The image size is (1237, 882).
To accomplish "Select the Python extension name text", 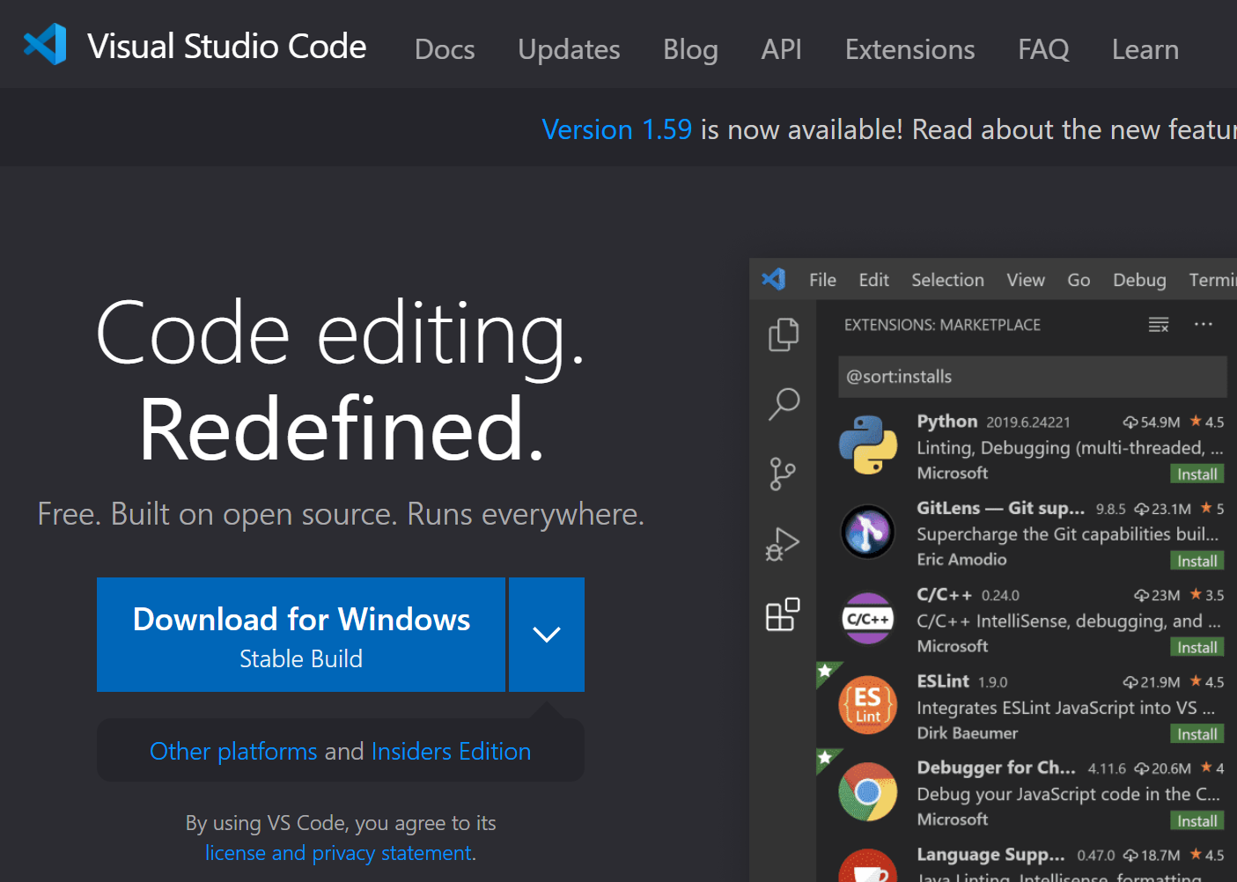I will (946, 422).
